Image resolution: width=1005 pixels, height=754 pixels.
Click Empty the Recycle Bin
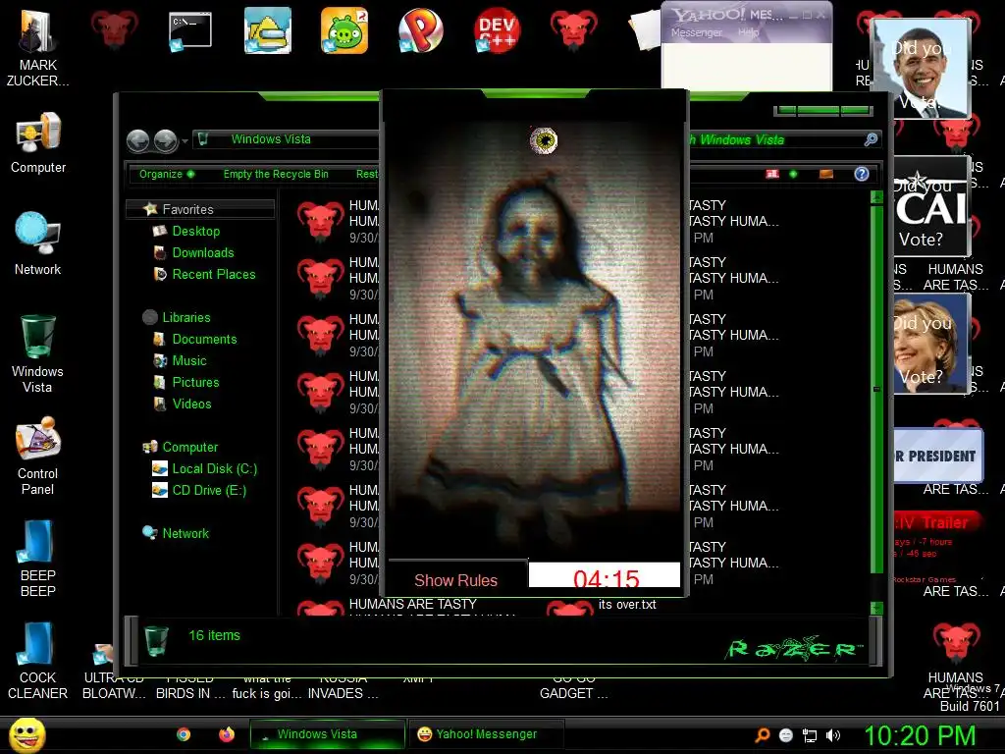tap(276, 174)
